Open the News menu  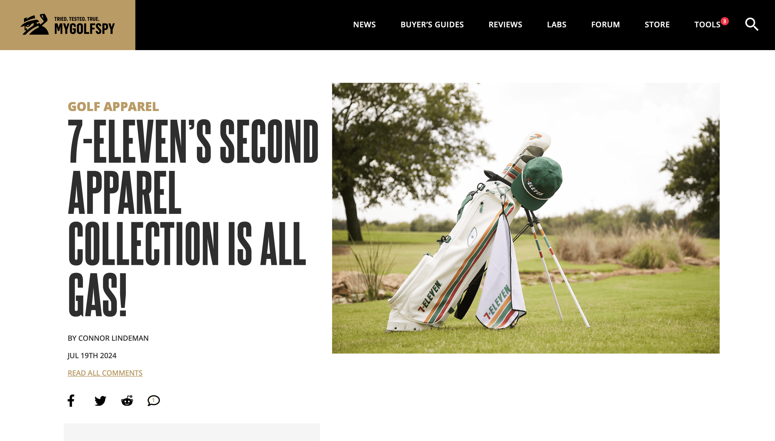(364, 24)
